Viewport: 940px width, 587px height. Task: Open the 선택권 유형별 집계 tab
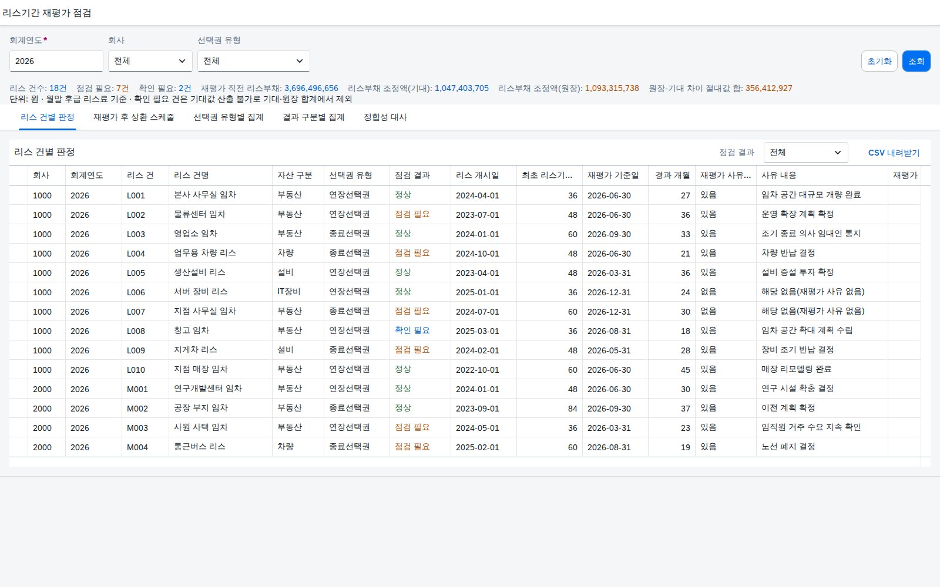pos(229,117)
